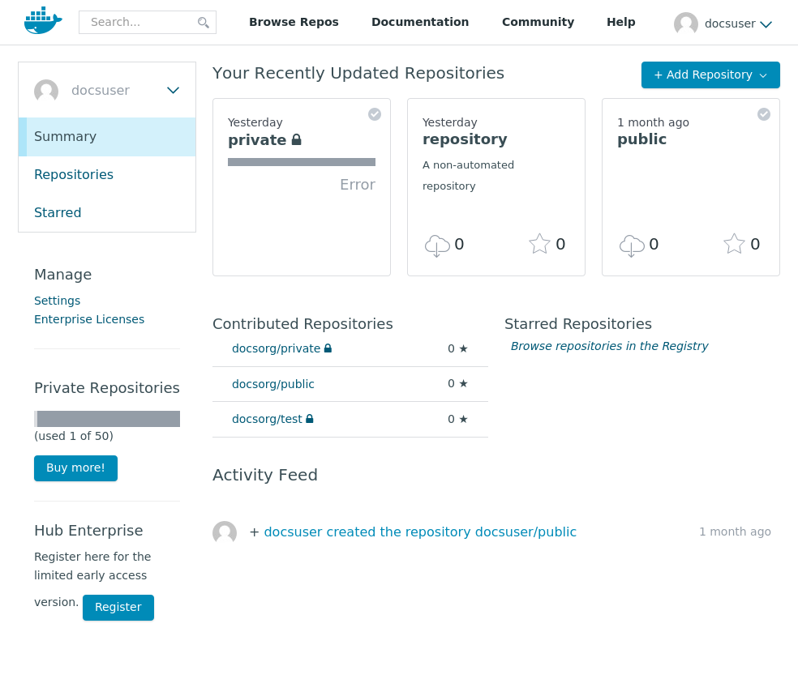Screen dimensions: 798x679
Task: Click the '(used 1 of 50)' text
Action: tap(74, 436)
